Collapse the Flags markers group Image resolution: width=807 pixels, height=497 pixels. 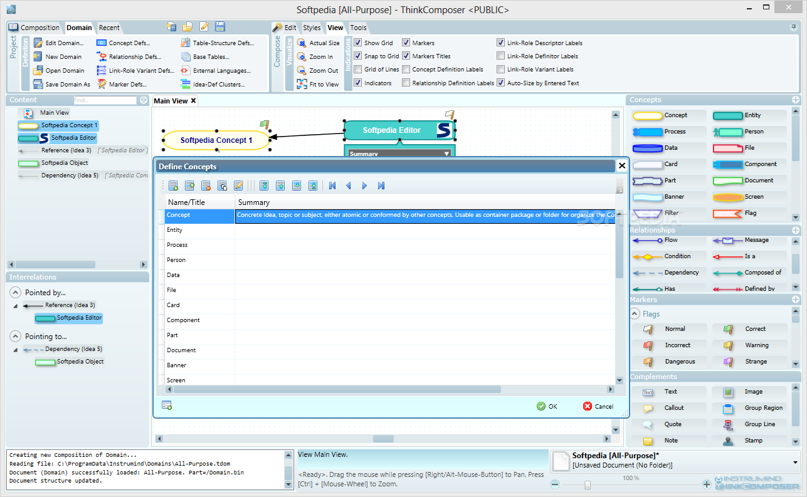[635, 314]
